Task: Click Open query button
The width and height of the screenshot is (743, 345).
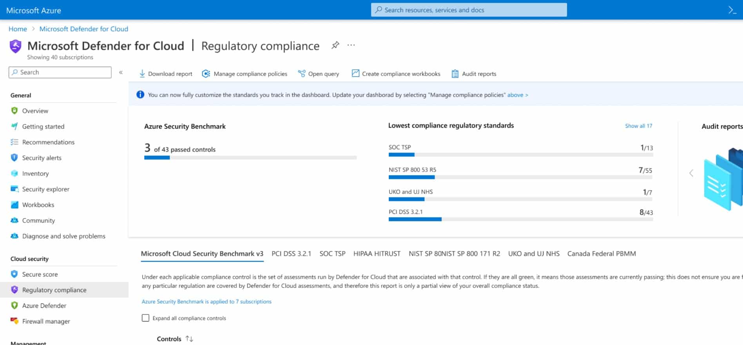Action: [319, 74]
